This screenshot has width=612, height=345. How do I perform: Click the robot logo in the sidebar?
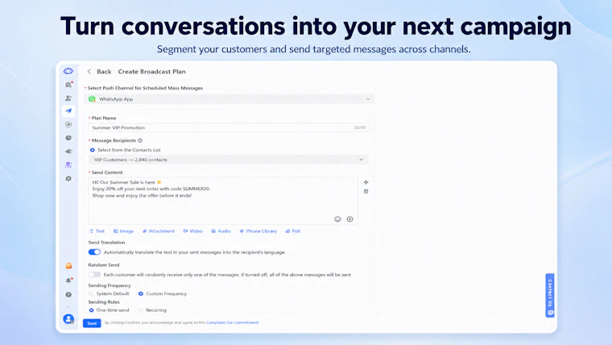pyautogui.click(x=68, y=71)
